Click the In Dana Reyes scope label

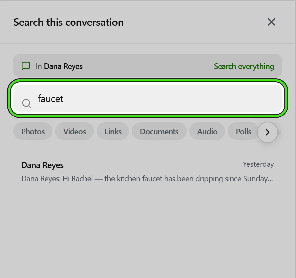[x=59, y=66]
